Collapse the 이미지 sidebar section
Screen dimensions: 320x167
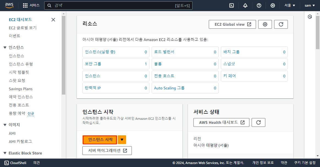(5, 125)
